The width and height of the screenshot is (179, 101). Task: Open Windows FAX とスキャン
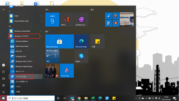pyautogui.click(x=26, y=61)
